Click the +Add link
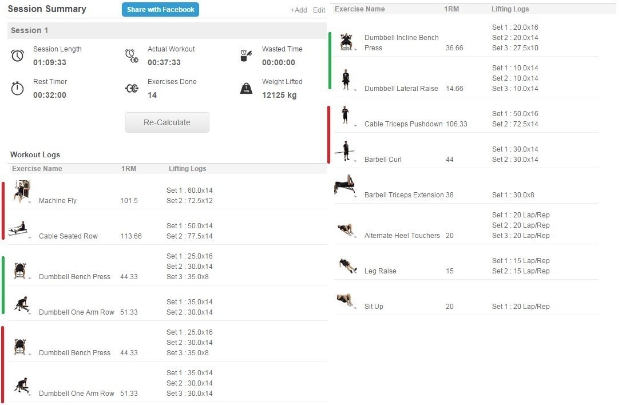The image size is (622, 405). point(298,10)
